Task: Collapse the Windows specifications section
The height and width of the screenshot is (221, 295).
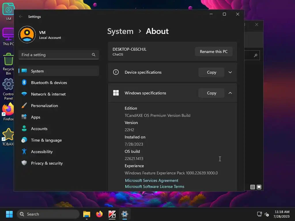Action: pyautogui.click(x=230, y=93)
